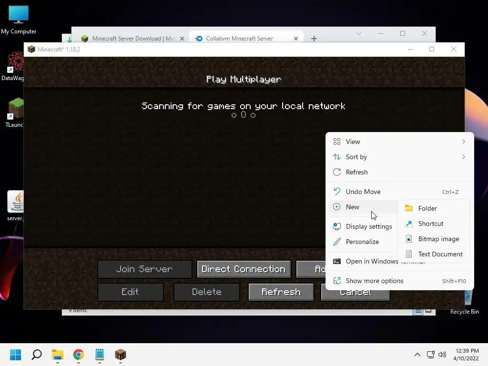
Task: Click the Sort by arrows icon
Action: click(x=337, y=157)
